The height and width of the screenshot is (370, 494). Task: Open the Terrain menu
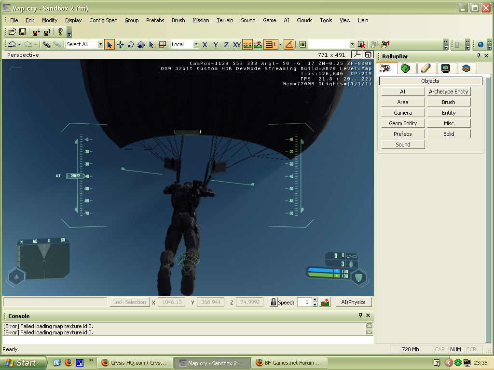(225, 20)
